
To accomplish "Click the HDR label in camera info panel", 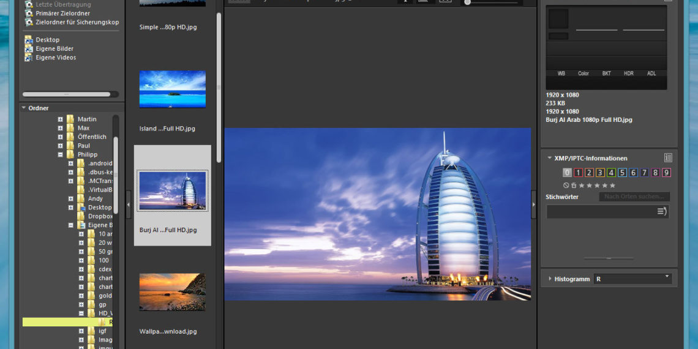I will tap(629, 73).
